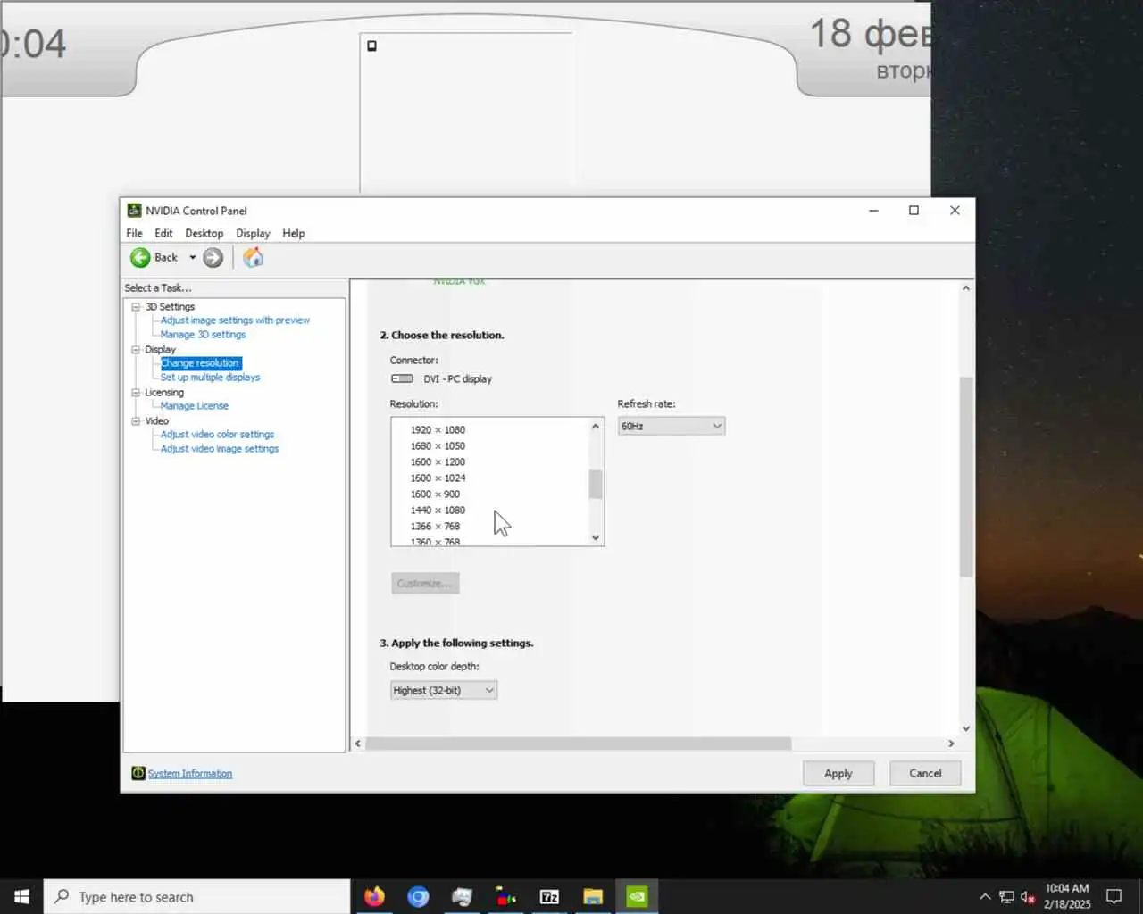
Task: Select the 1440 × 1080 resolution
Action: 438,511
